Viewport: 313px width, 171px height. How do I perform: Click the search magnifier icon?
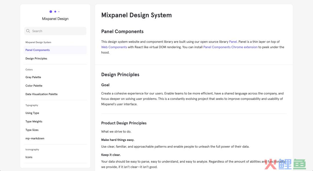coord(28,31)
